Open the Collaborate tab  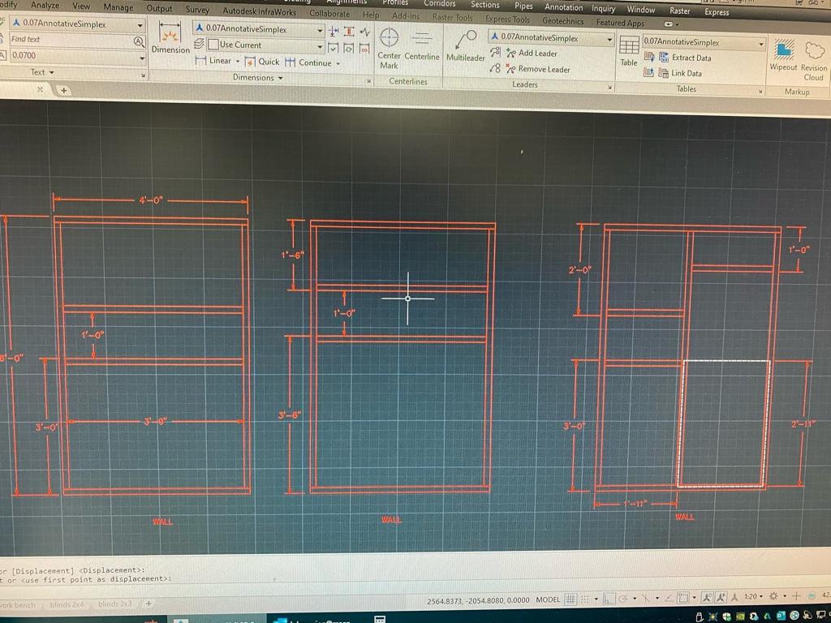pyautogui.click(x=329, y=13)
